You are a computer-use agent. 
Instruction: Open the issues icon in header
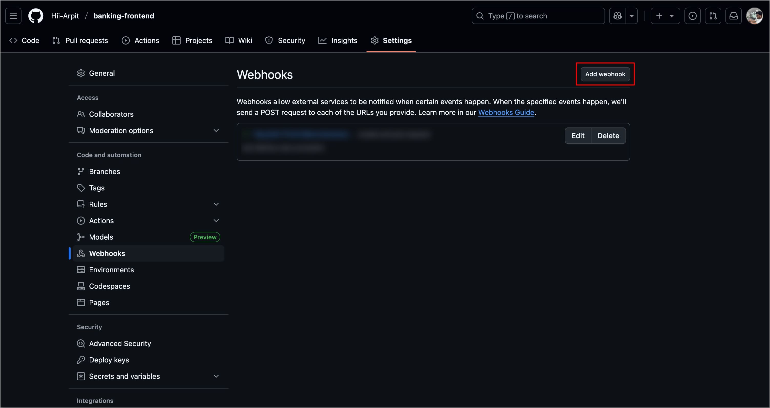[692, 16]
